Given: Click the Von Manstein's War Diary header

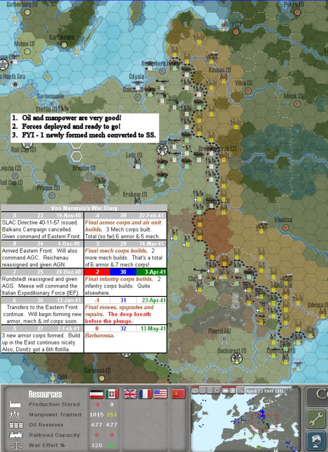Looking at the screenshot, I should click(x=84, y=208).
